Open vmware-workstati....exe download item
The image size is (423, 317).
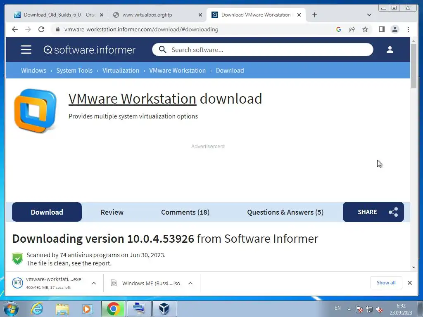[x=47, y=283]
